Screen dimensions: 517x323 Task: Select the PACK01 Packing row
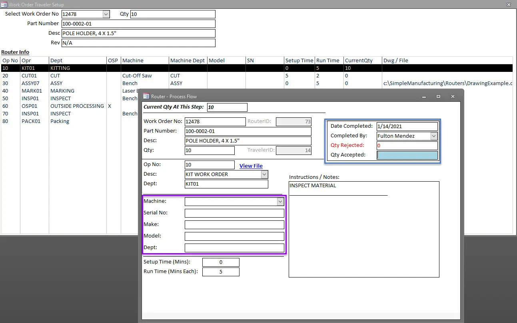(x=31, y=121)
